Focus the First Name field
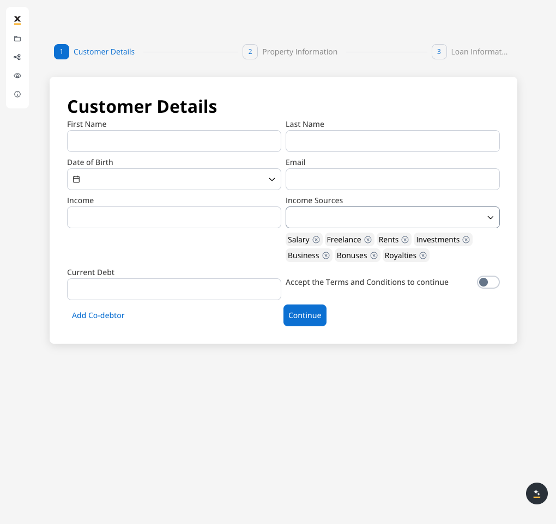Image resolution: width=556 pixels, height=524 pixels. pyautogui.click(x=174, y=141)
